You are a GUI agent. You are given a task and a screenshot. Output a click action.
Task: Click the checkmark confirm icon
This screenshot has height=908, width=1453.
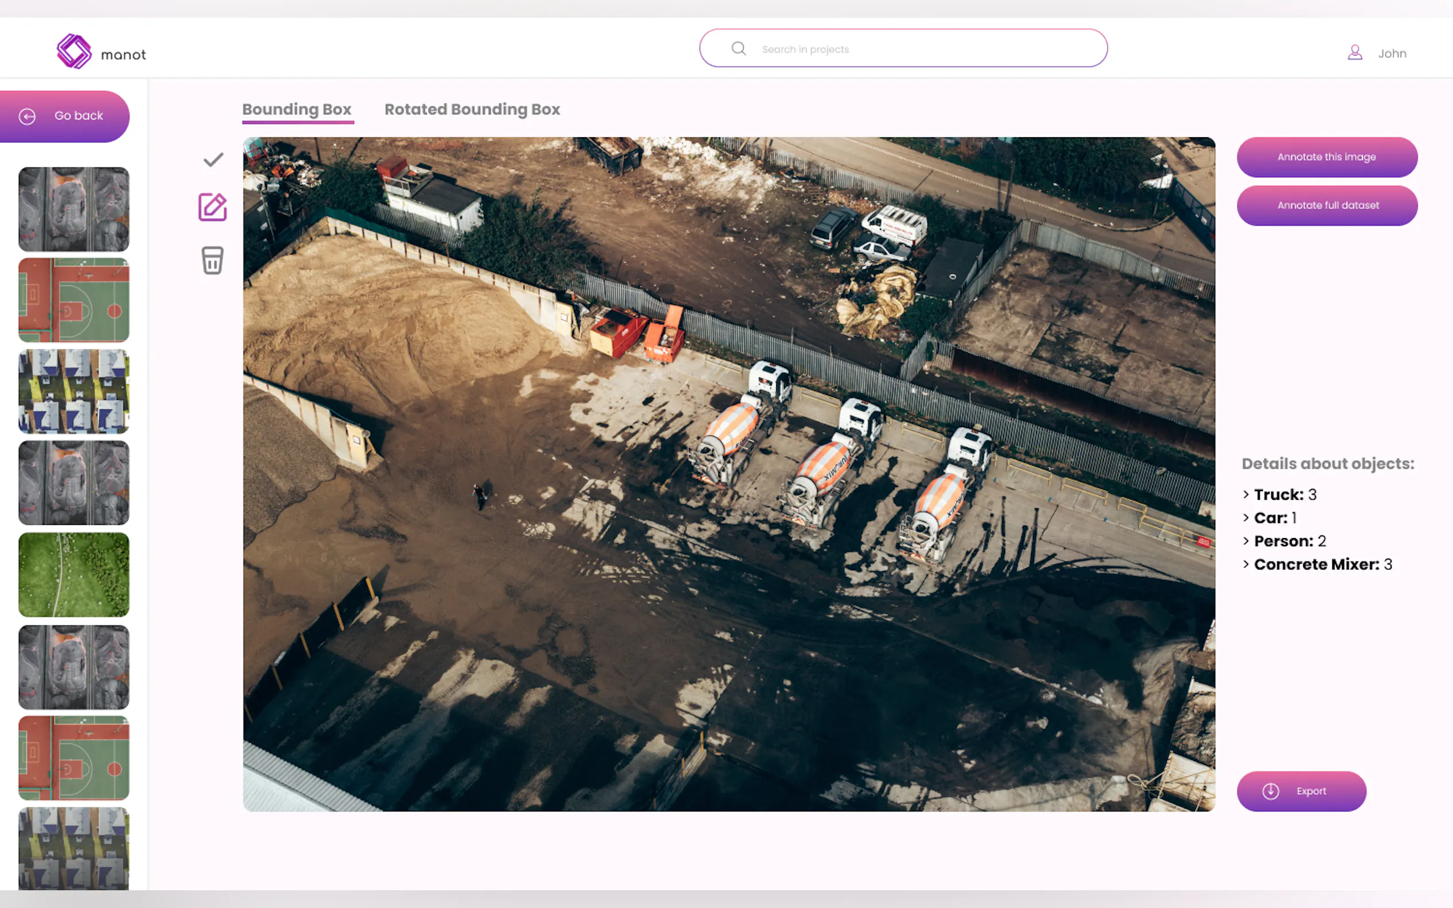(x=213, y=160)
